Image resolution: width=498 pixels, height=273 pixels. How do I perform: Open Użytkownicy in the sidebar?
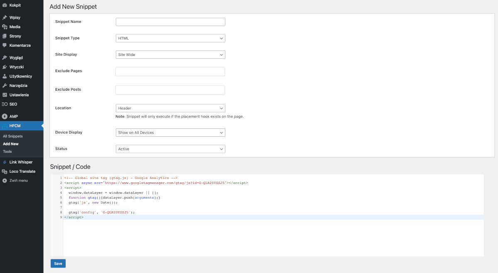22,76
